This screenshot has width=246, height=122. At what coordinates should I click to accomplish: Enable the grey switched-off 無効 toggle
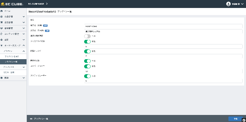(87, 36)
